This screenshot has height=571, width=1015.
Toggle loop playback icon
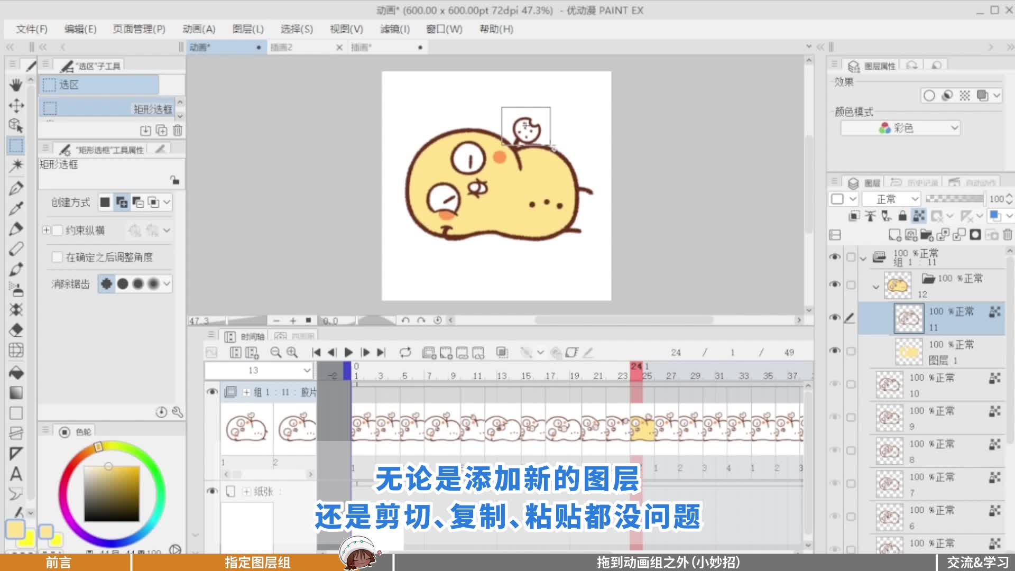[x=405, y=352]
